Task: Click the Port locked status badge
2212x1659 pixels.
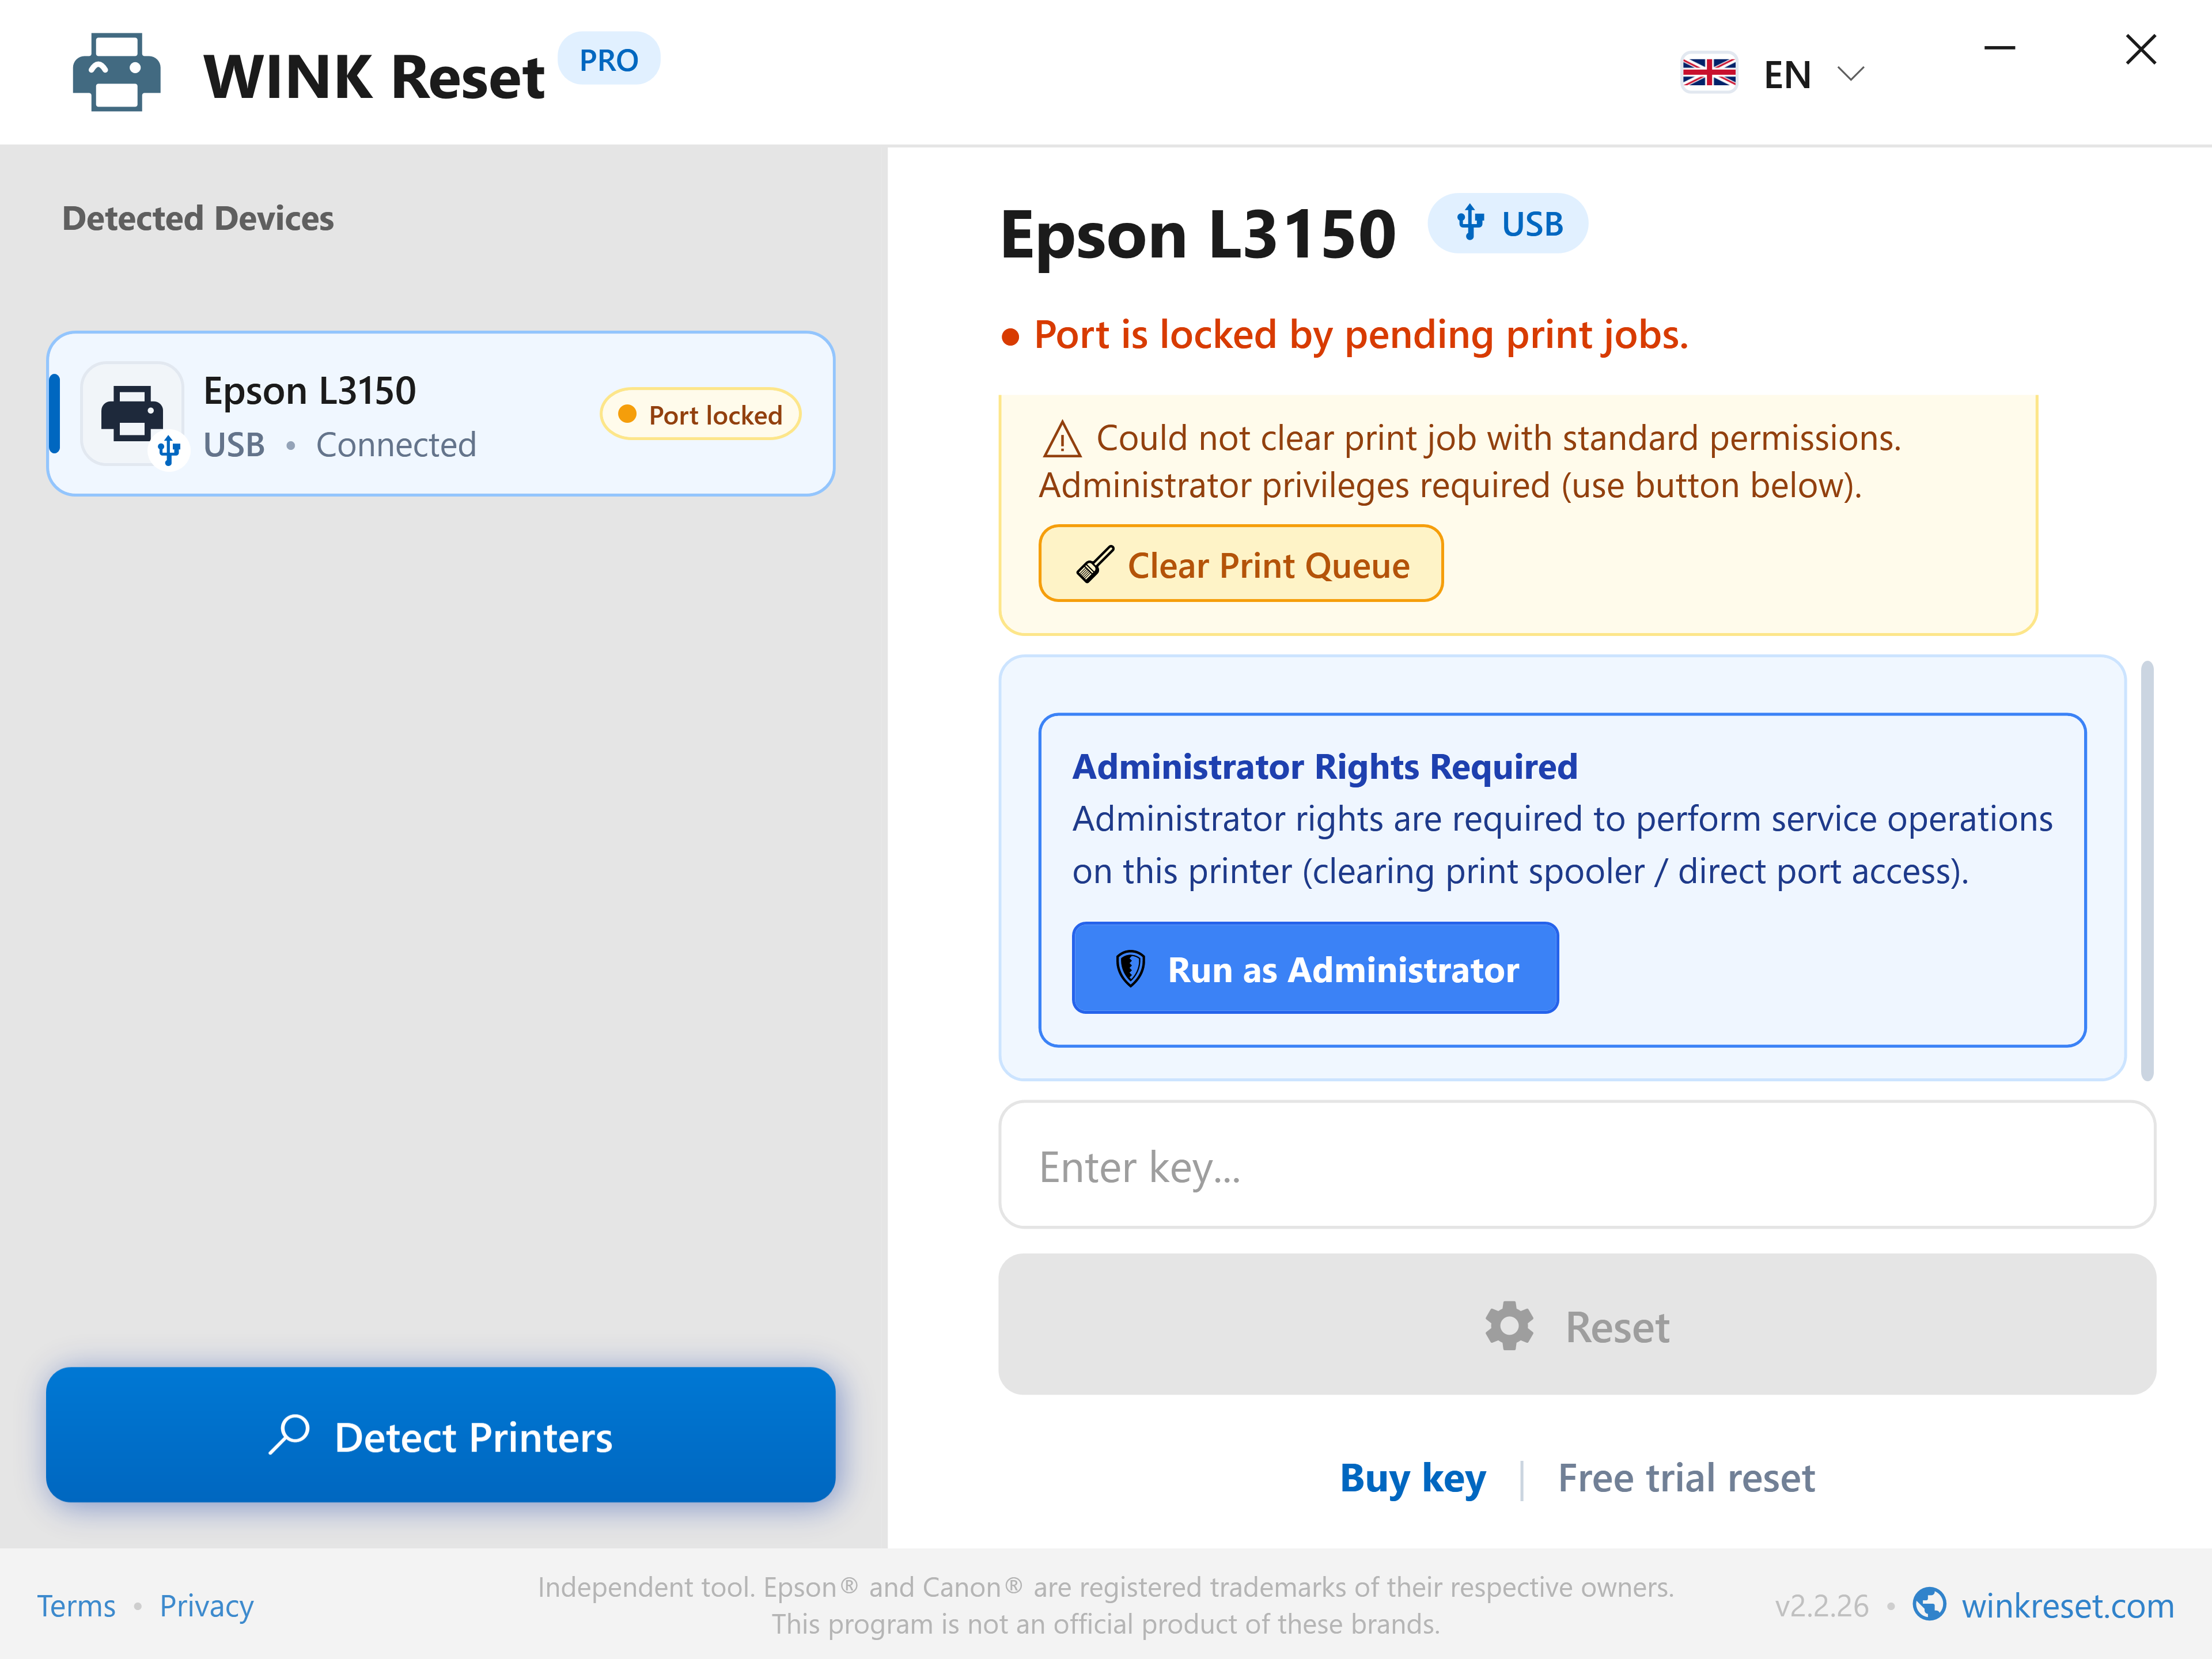Action: pos(700,414)
